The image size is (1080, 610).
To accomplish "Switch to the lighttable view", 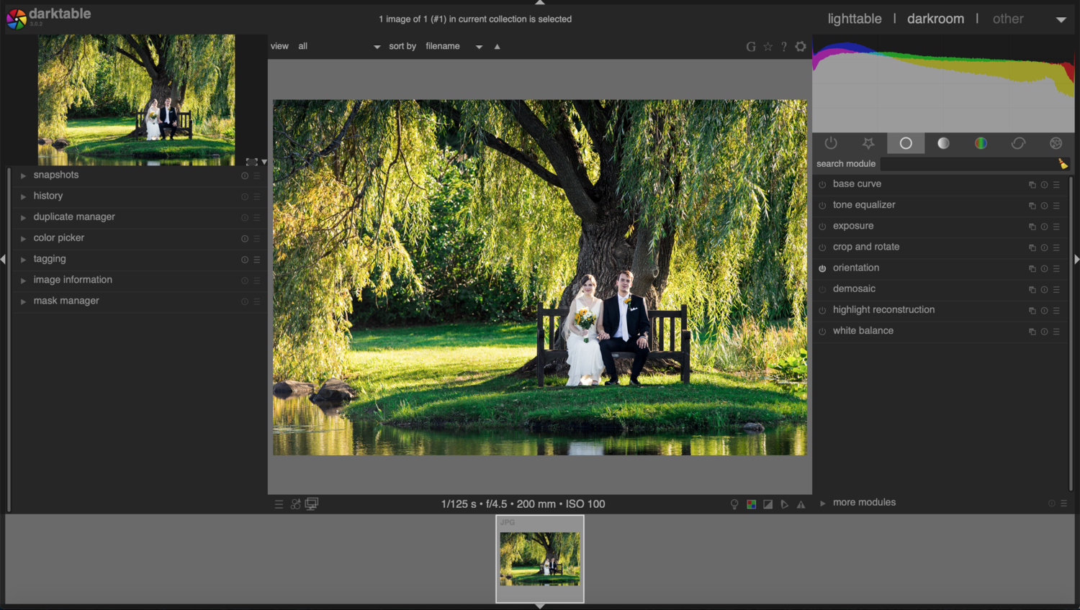I will click(x=855, y=19).
